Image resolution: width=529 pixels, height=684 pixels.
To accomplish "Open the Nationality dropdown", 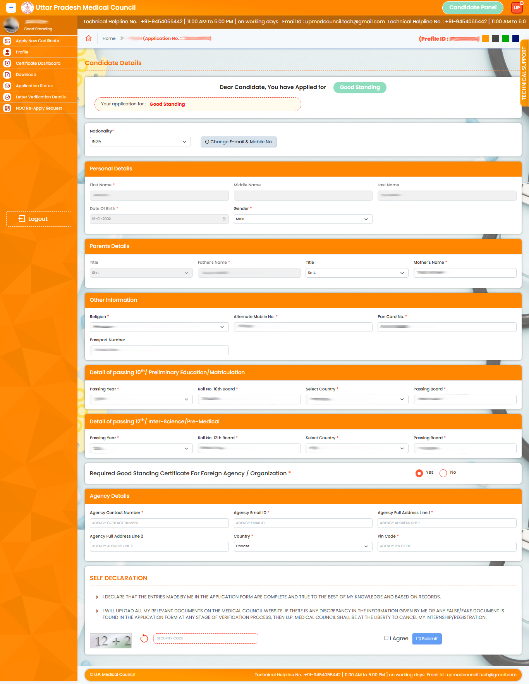I will 140,142.
